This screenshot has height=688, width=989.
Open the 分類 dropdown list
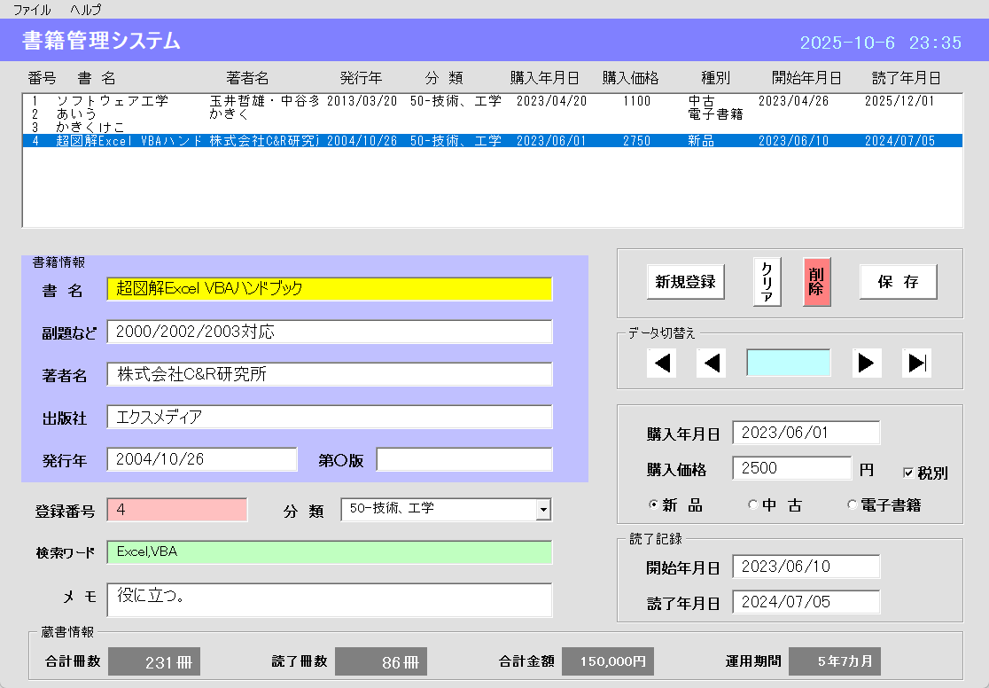[543, 510]
